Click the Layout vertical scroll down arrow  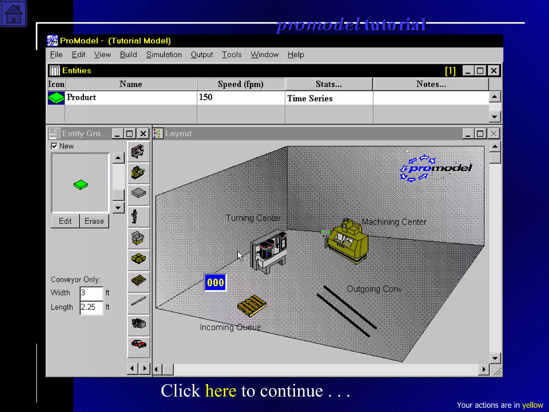tap(495, 358)
